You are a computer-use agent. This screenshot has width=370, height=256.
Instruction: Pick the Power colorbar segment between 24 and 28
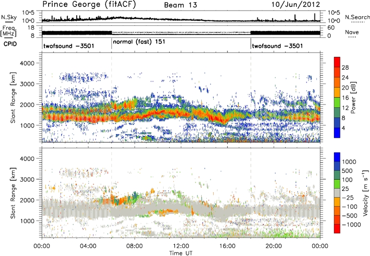337,72
